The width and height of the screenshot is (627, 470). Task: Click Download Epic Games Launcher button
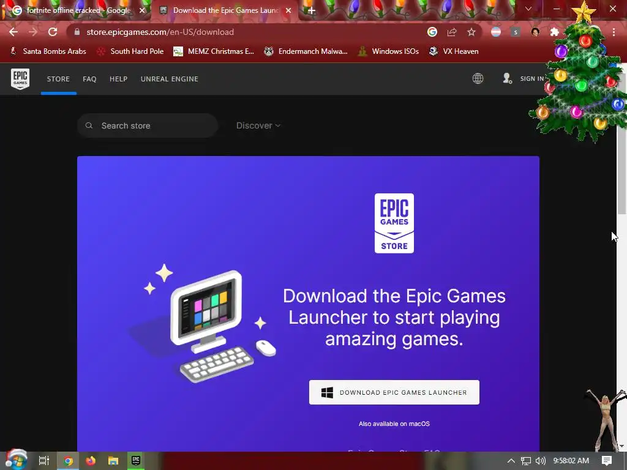[x=394, y=392]
